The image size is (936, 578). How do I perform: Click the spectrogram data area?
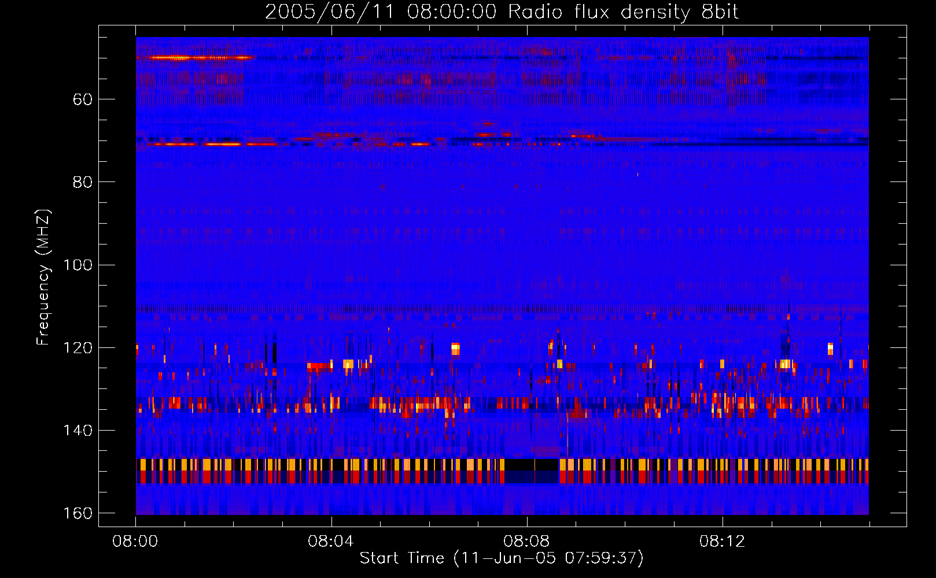[502, 276]
